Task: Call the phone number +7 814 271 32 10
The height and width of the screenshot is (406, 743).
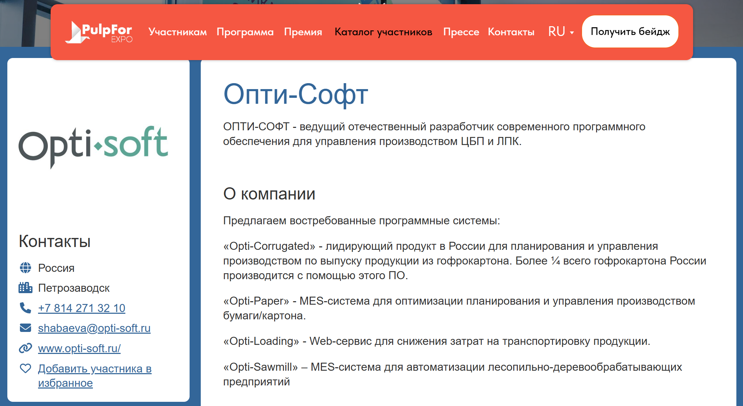Action: 82,308
